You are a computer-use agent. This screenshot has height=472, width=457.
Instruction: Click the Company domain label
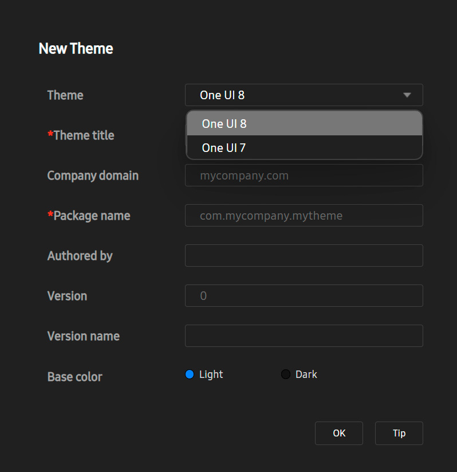pyautogui.click(x=93, y=176)
